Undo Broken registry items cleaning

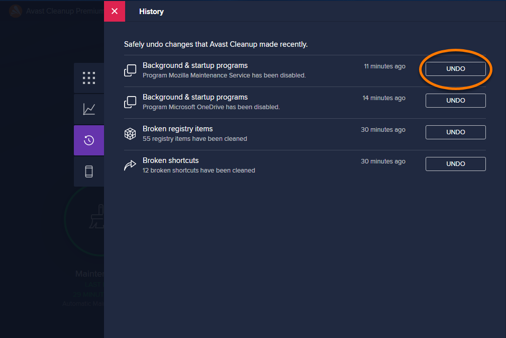(455, 132)
